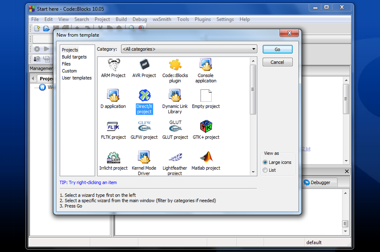Click the "default" status bar entry

coord(314,242)
